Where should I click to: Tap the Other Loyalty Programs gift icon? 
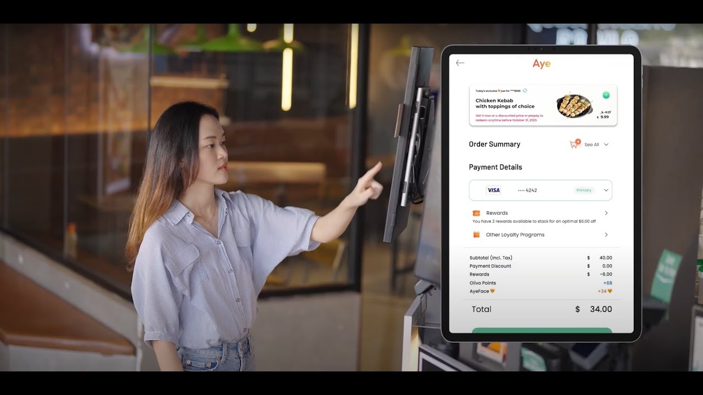(x=476, y=235)
